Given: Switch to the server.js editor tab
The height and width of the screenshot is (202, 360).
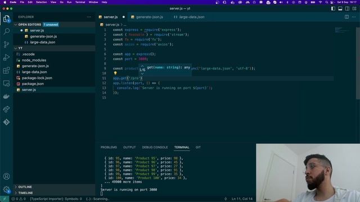Looking at the screenshot, I should [x=111, y=17].
